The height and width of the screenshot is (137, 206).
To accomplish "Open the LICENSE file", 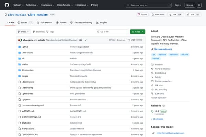I will click(x=26, y=123).
